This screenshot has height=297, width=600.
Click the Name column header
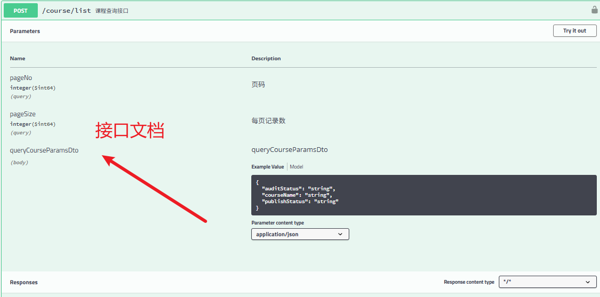click(18, 59)
